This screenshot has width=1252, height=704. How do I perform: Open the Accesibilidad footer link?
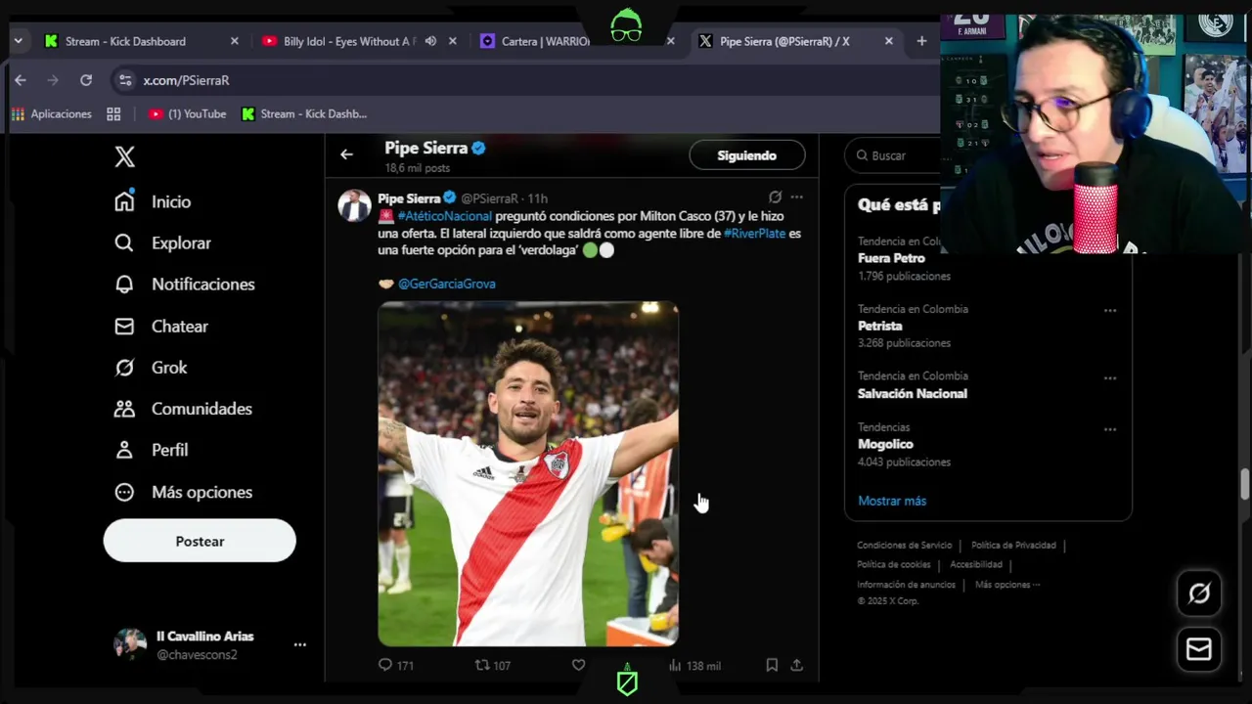coord(976,565)
